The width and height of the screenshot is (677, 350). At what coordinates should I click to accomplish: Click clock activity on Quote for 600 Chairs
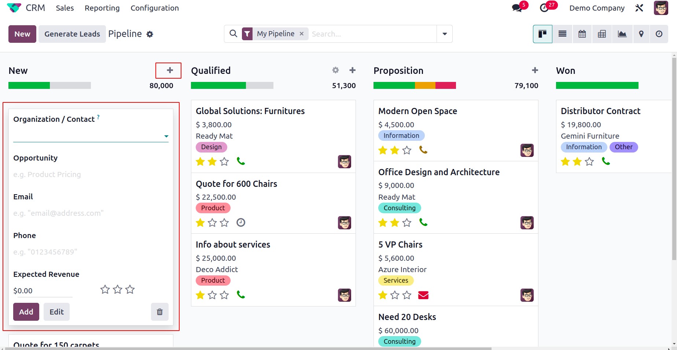click(x=241, y=222)
